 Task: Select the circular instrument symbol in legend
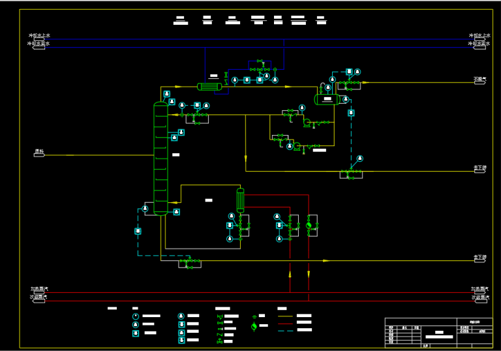135,316
